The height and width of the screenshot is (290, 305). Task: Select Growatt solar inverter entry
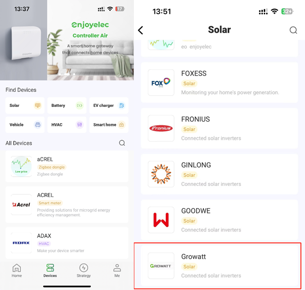click(x=219, y=266)
